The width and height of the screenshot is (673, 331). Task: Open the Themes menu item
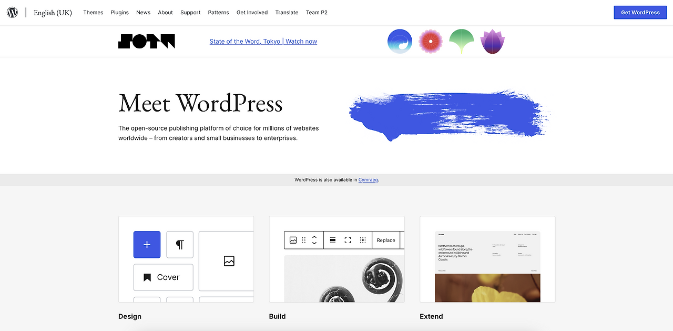click(93, 13)
